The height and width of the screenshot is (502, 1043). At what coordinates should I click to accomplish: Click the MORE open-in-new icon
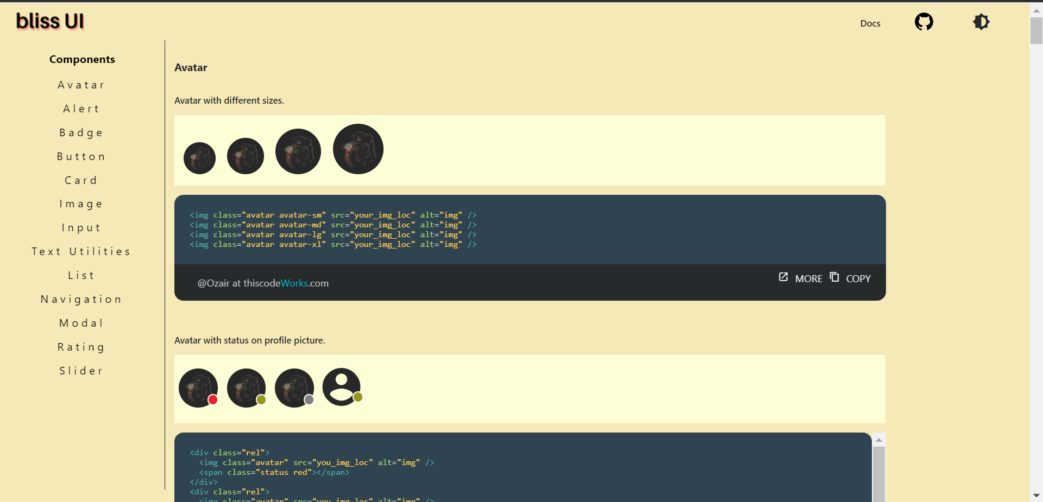click(x=783, y=277)
